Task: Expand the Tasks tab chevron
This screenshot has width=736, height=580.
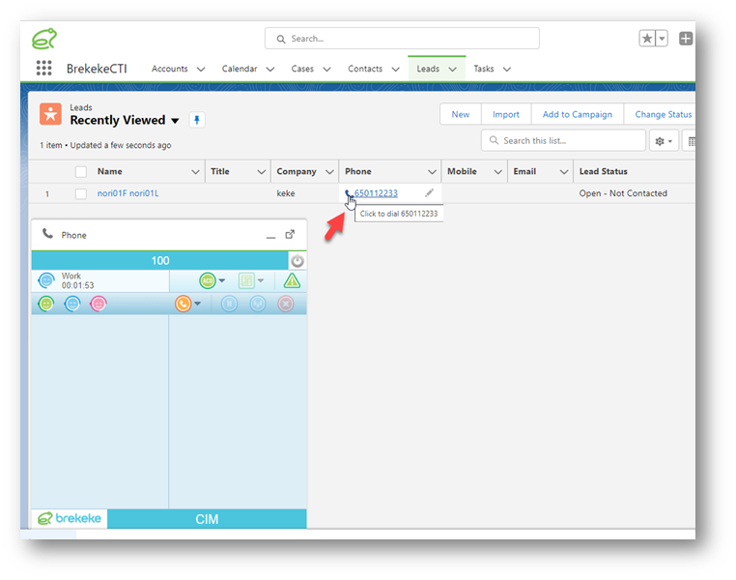Action: pyautogui.click(x=507, y=70)
